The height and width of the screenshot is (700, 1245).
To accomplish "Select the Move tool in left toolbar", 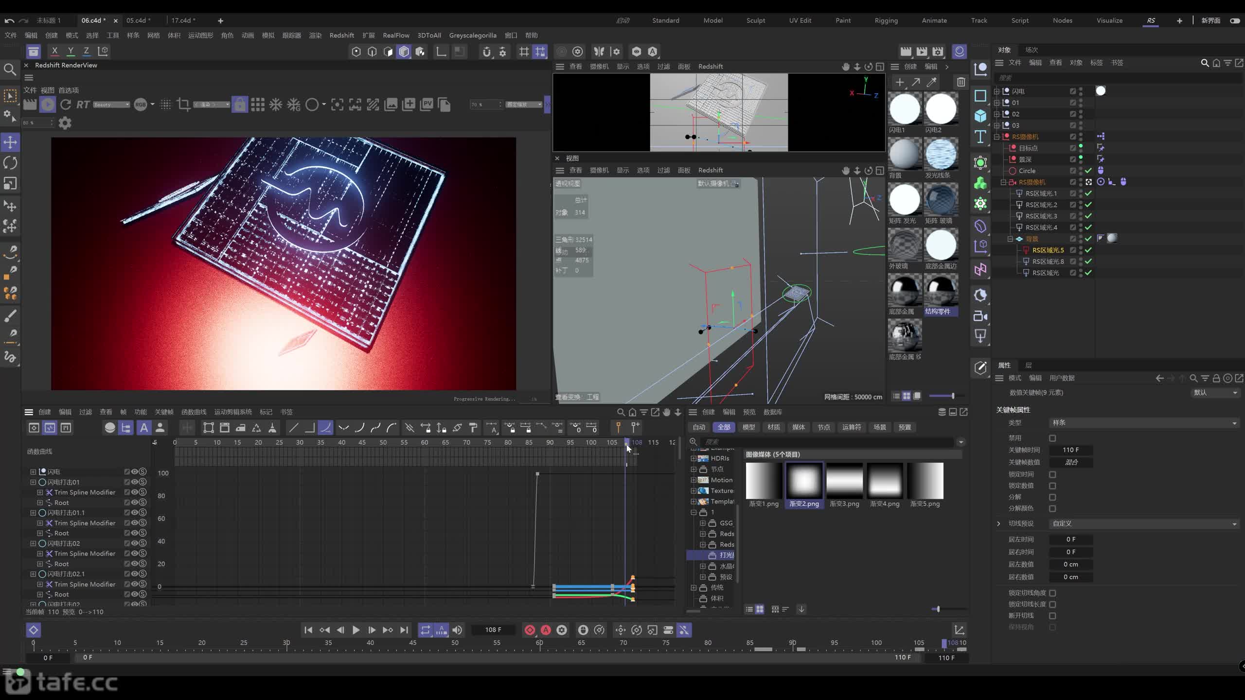I will tap(10, 142).
